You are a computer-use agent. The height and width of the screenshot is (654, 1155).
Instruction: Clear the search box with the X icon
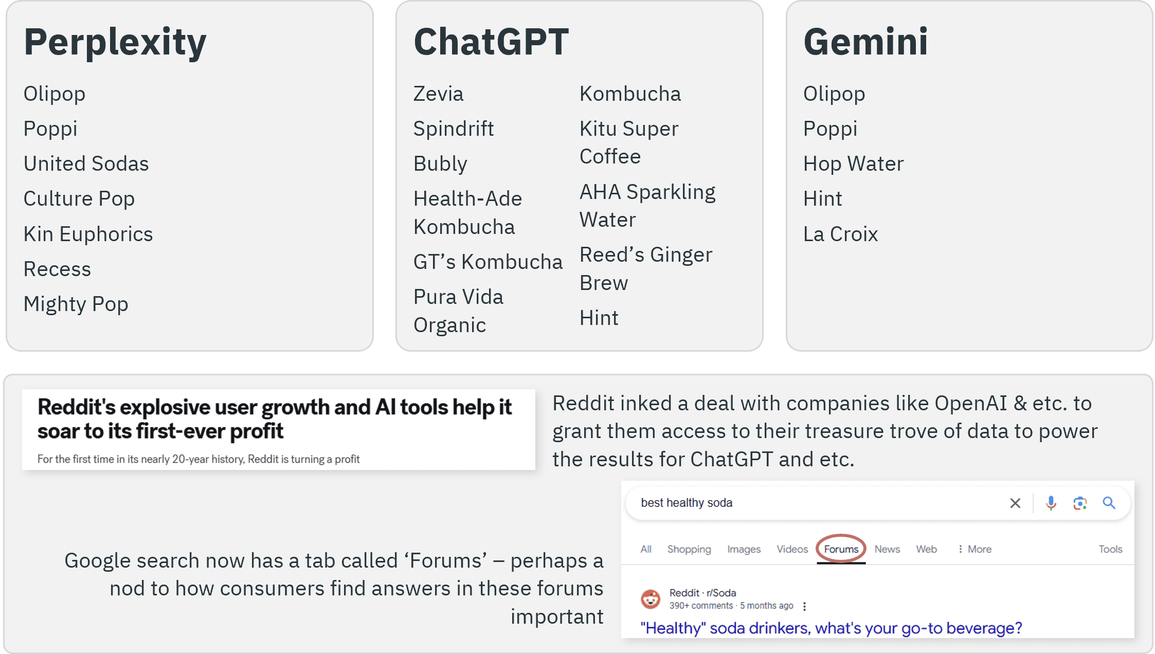(x=1015, y=503)
